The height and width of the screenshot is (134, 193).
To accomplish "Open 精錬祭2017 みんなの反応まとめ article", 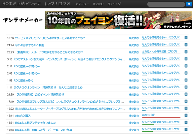I will click(x=48, y=87).
